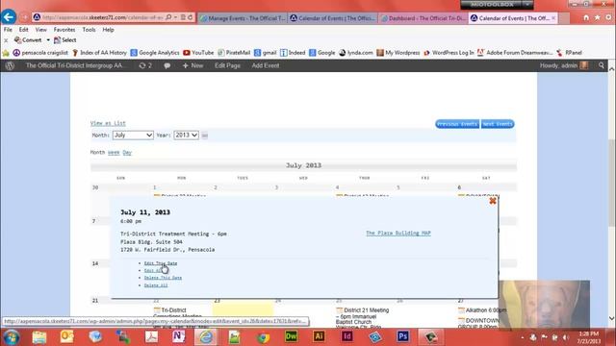Open the Howdy, admin account menu
The height and width of the screenshot is (346, 616).
564,65
